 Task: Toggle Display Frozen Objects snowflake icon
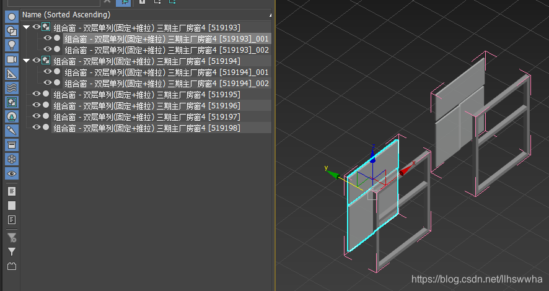tap(12, 159)
